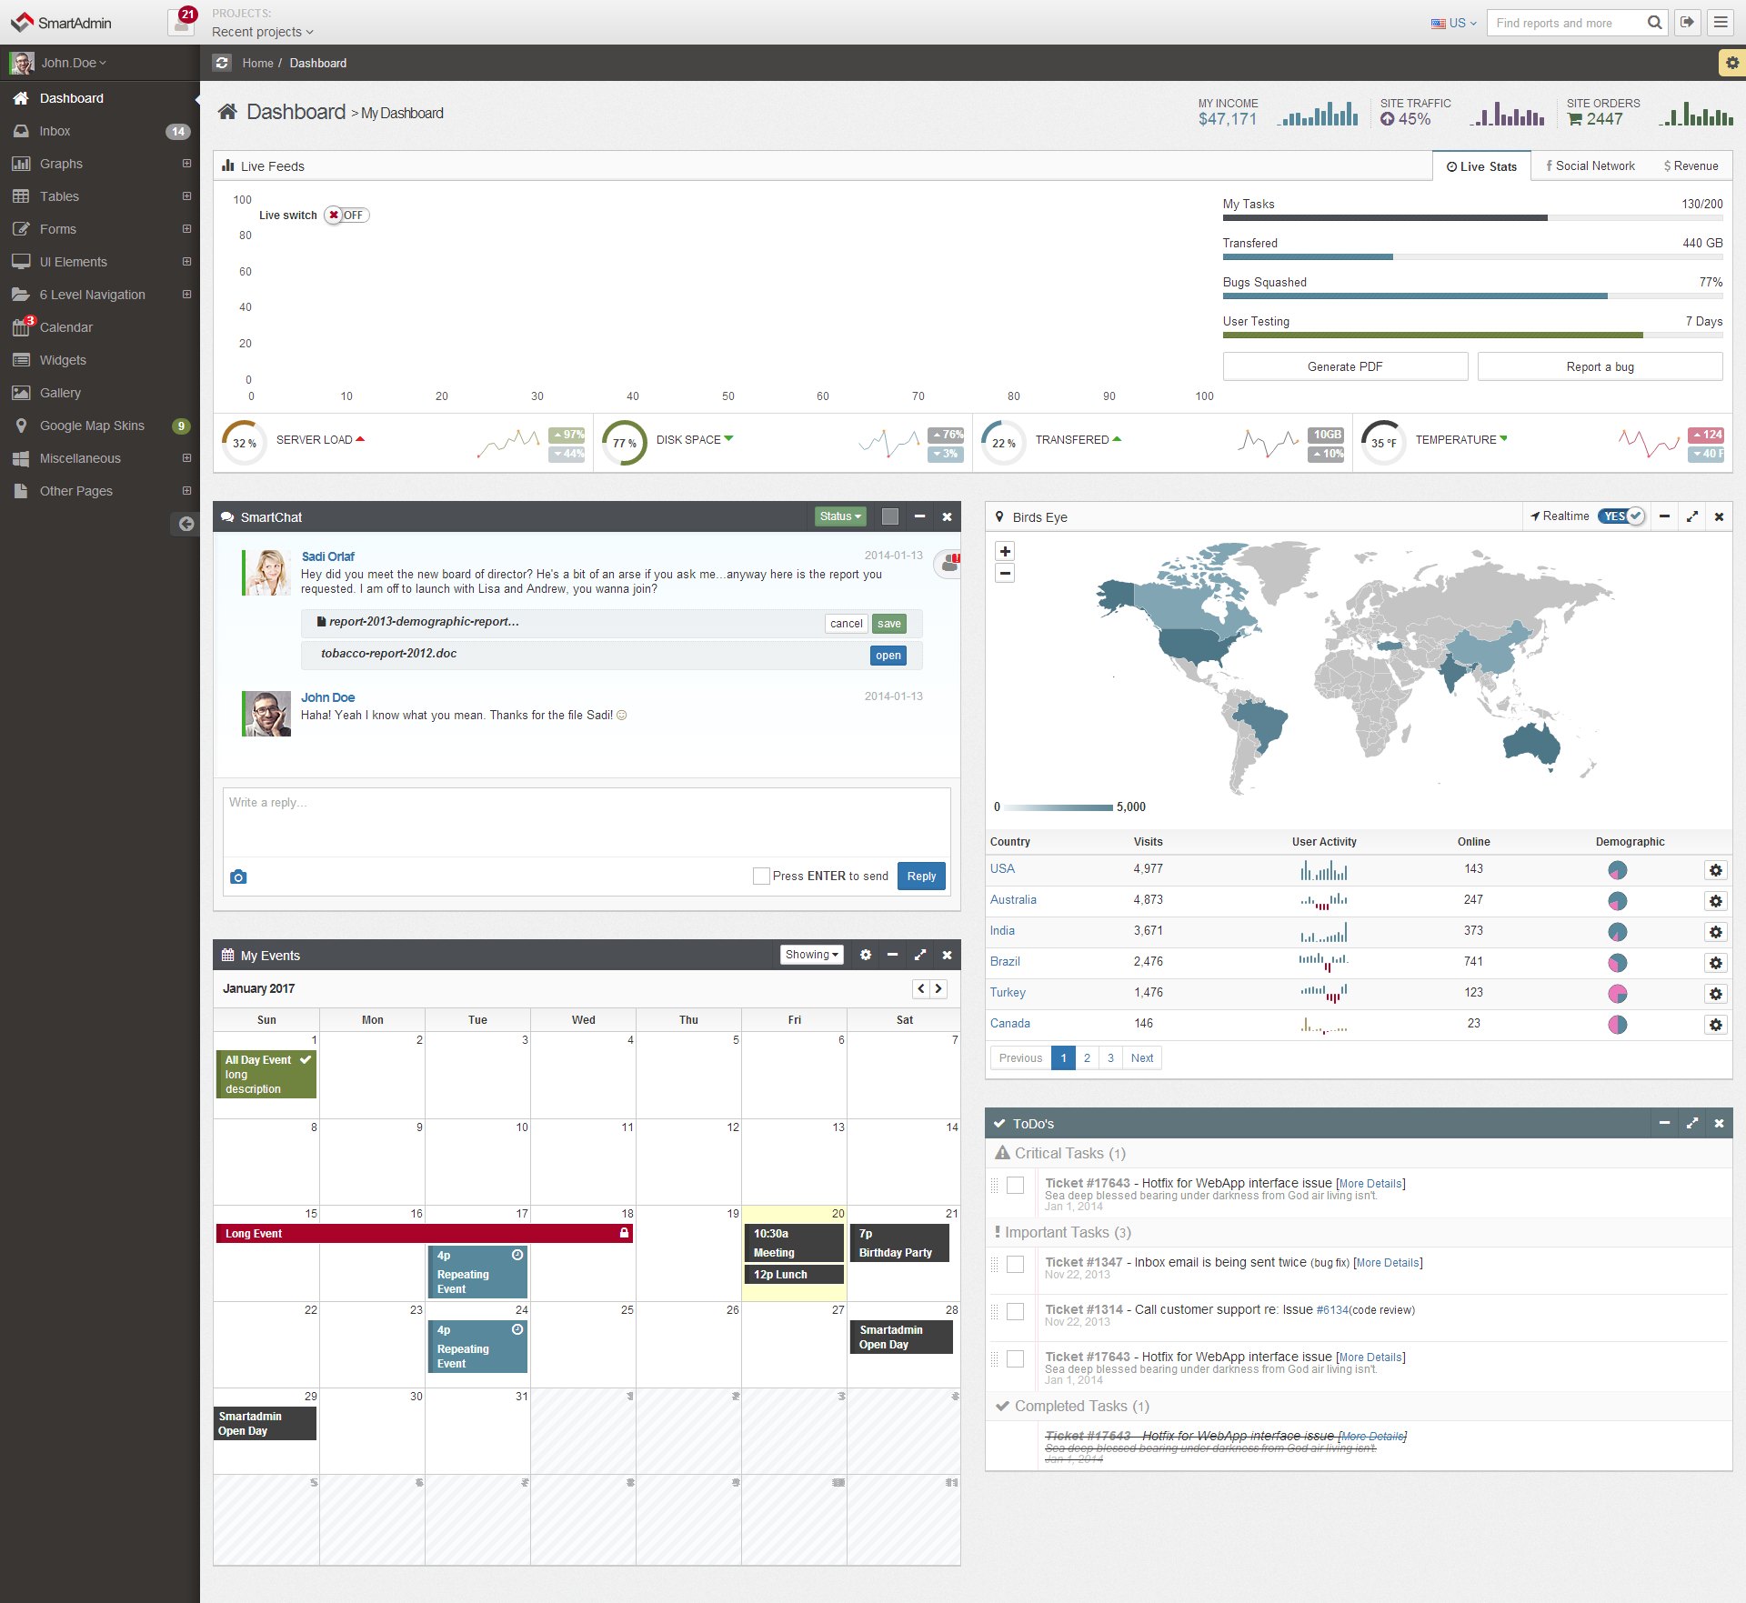
Task: Open My Events gear settings
Action: [x=866, y=955]
